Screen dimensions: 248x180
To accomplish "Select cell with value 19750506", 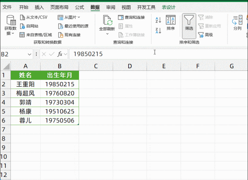I will pyautogui.click(x=60, y=120).
